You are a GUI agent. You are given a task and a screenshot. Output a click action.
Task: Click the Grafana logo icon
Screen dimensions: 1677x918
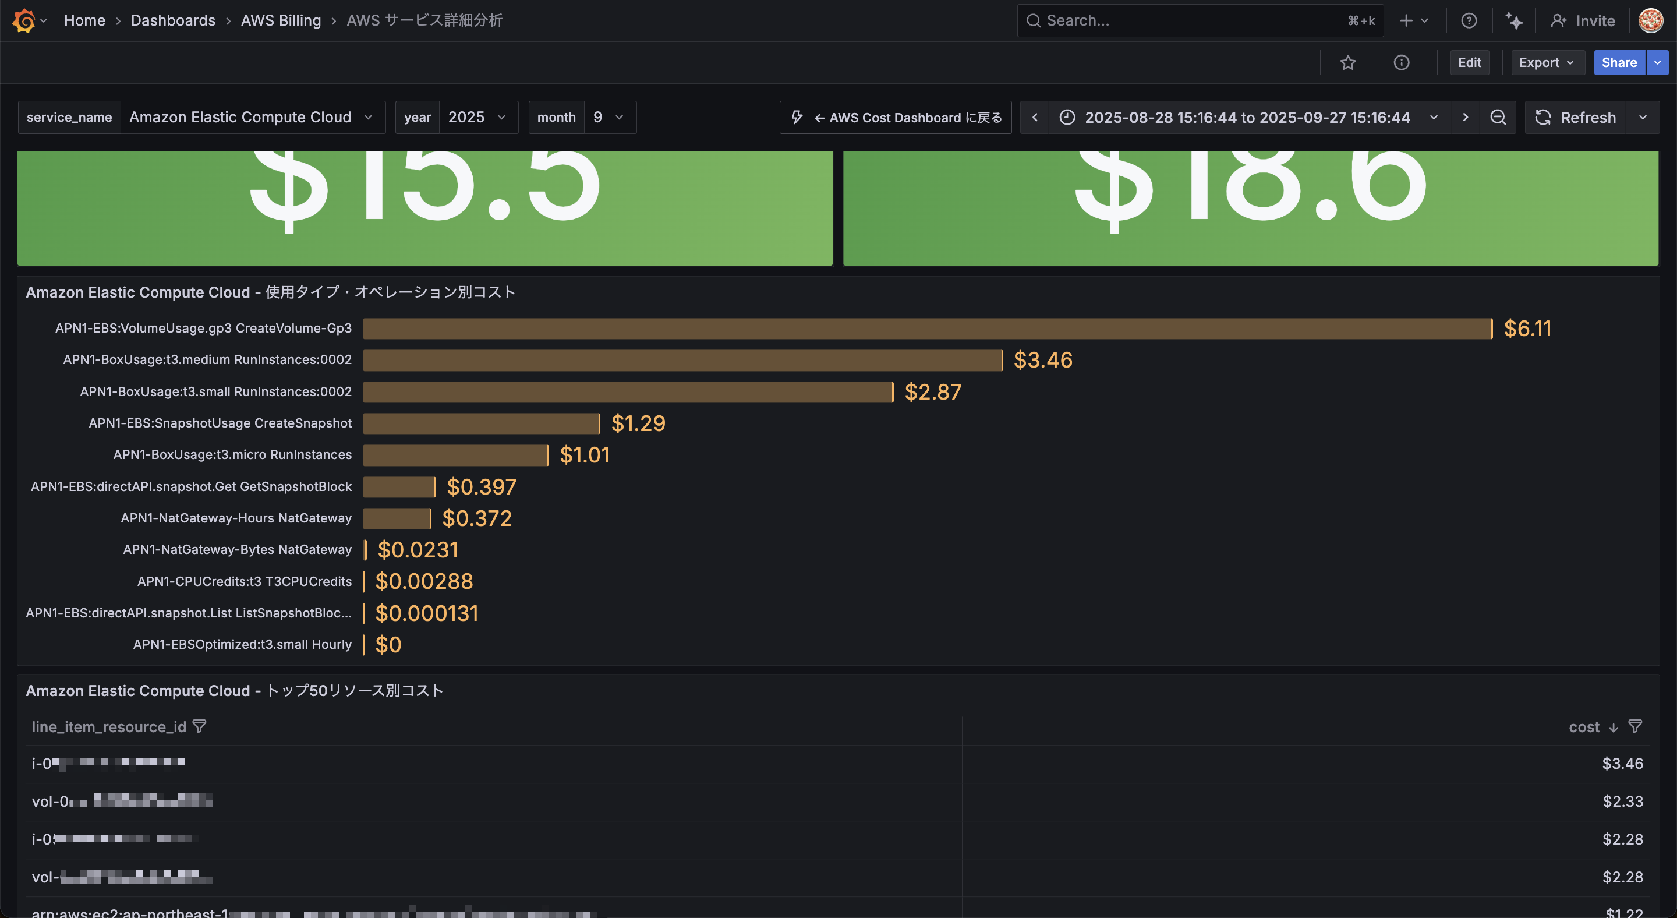point(24,21)
